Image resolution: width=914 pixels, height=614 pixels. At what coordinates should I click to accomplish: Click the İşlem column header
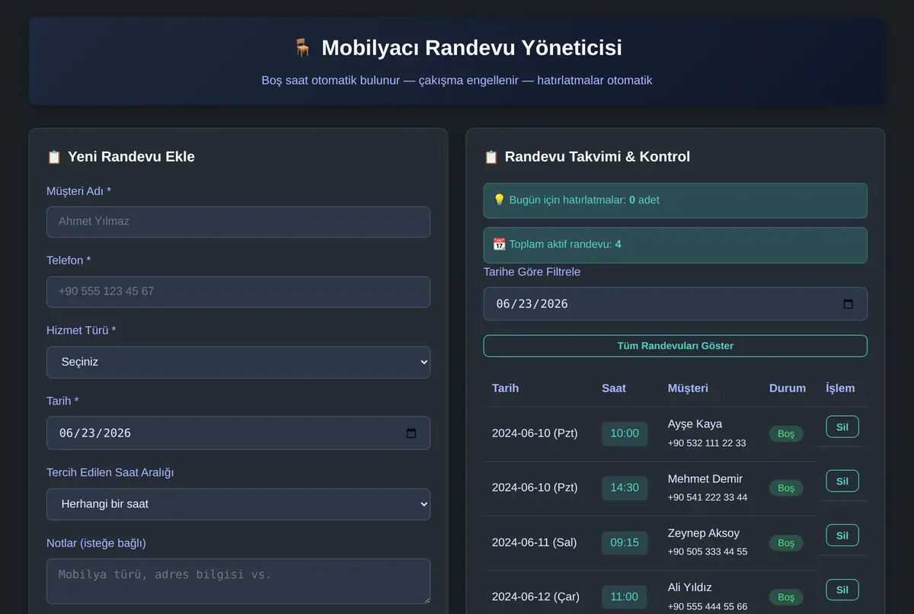click(840, 389)
